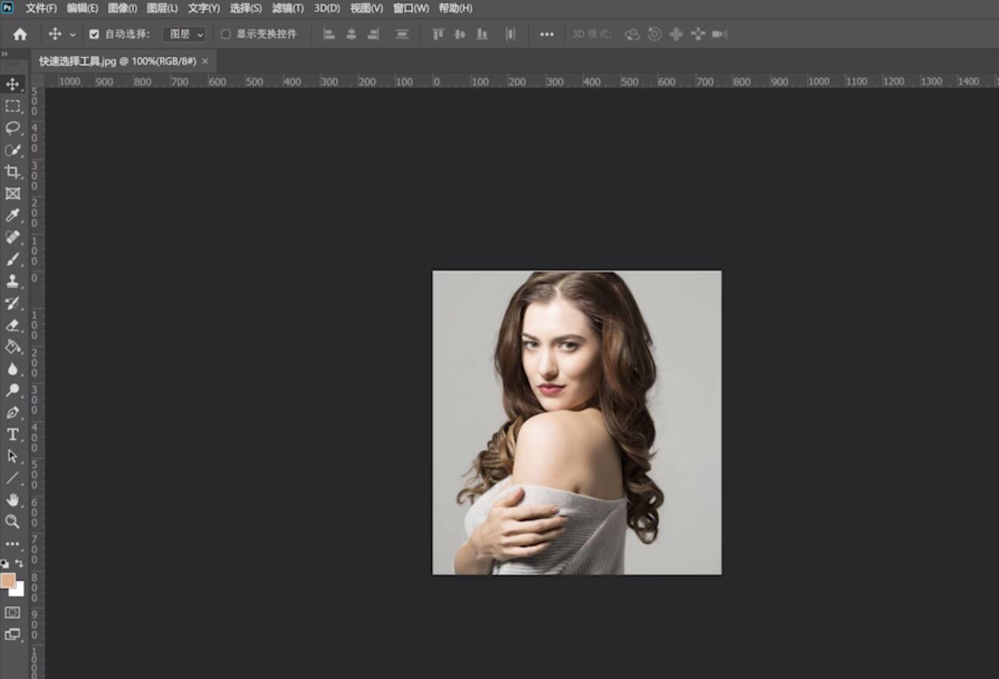Select the Line tool
The width and height of the screenshot is (999, 679).
pos(13,478)
